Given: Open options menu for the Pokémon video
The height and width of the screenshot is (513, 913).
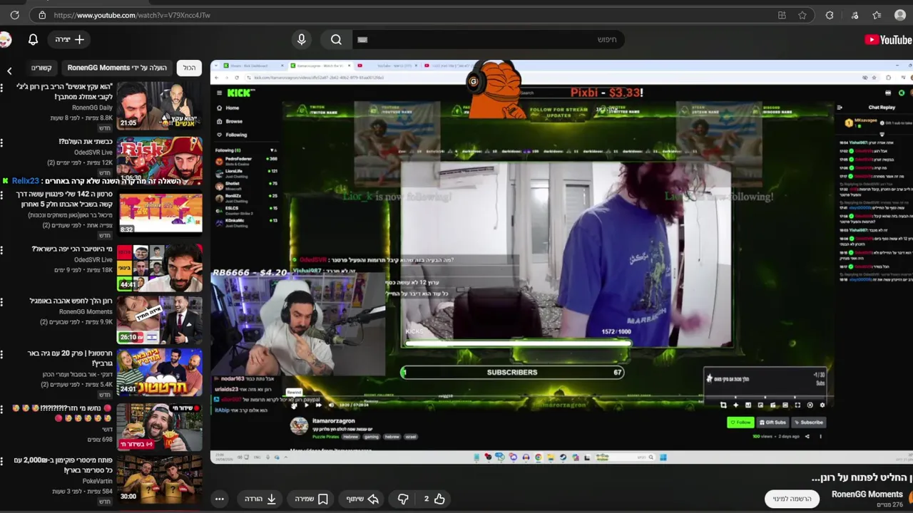Looking at the screenshot, I should pos(2,462).
